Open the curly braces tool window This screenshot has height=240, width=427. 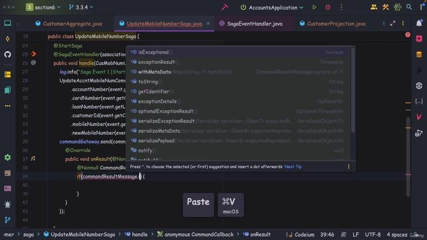click(419, 101)
